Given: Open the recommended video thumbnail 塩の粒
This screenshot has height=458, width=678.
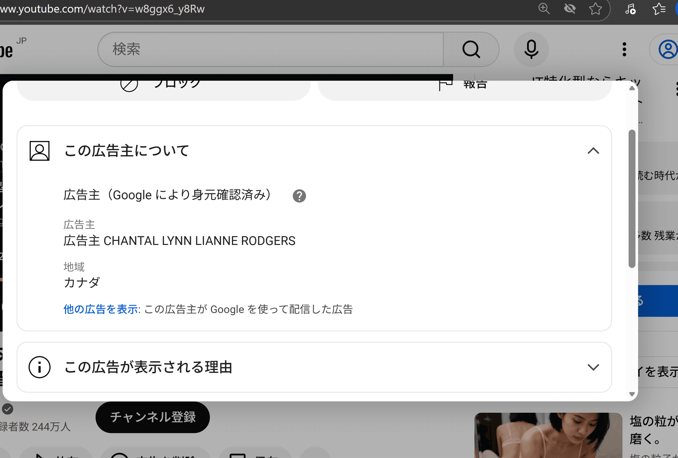Looking at the screenshot, I should [x=548, y=435].
